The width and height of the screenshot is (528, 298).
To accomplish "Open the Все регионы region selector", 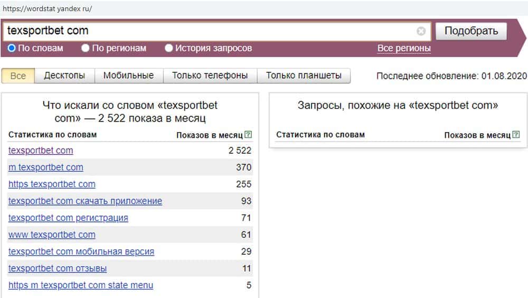I will tap(404, 48).
